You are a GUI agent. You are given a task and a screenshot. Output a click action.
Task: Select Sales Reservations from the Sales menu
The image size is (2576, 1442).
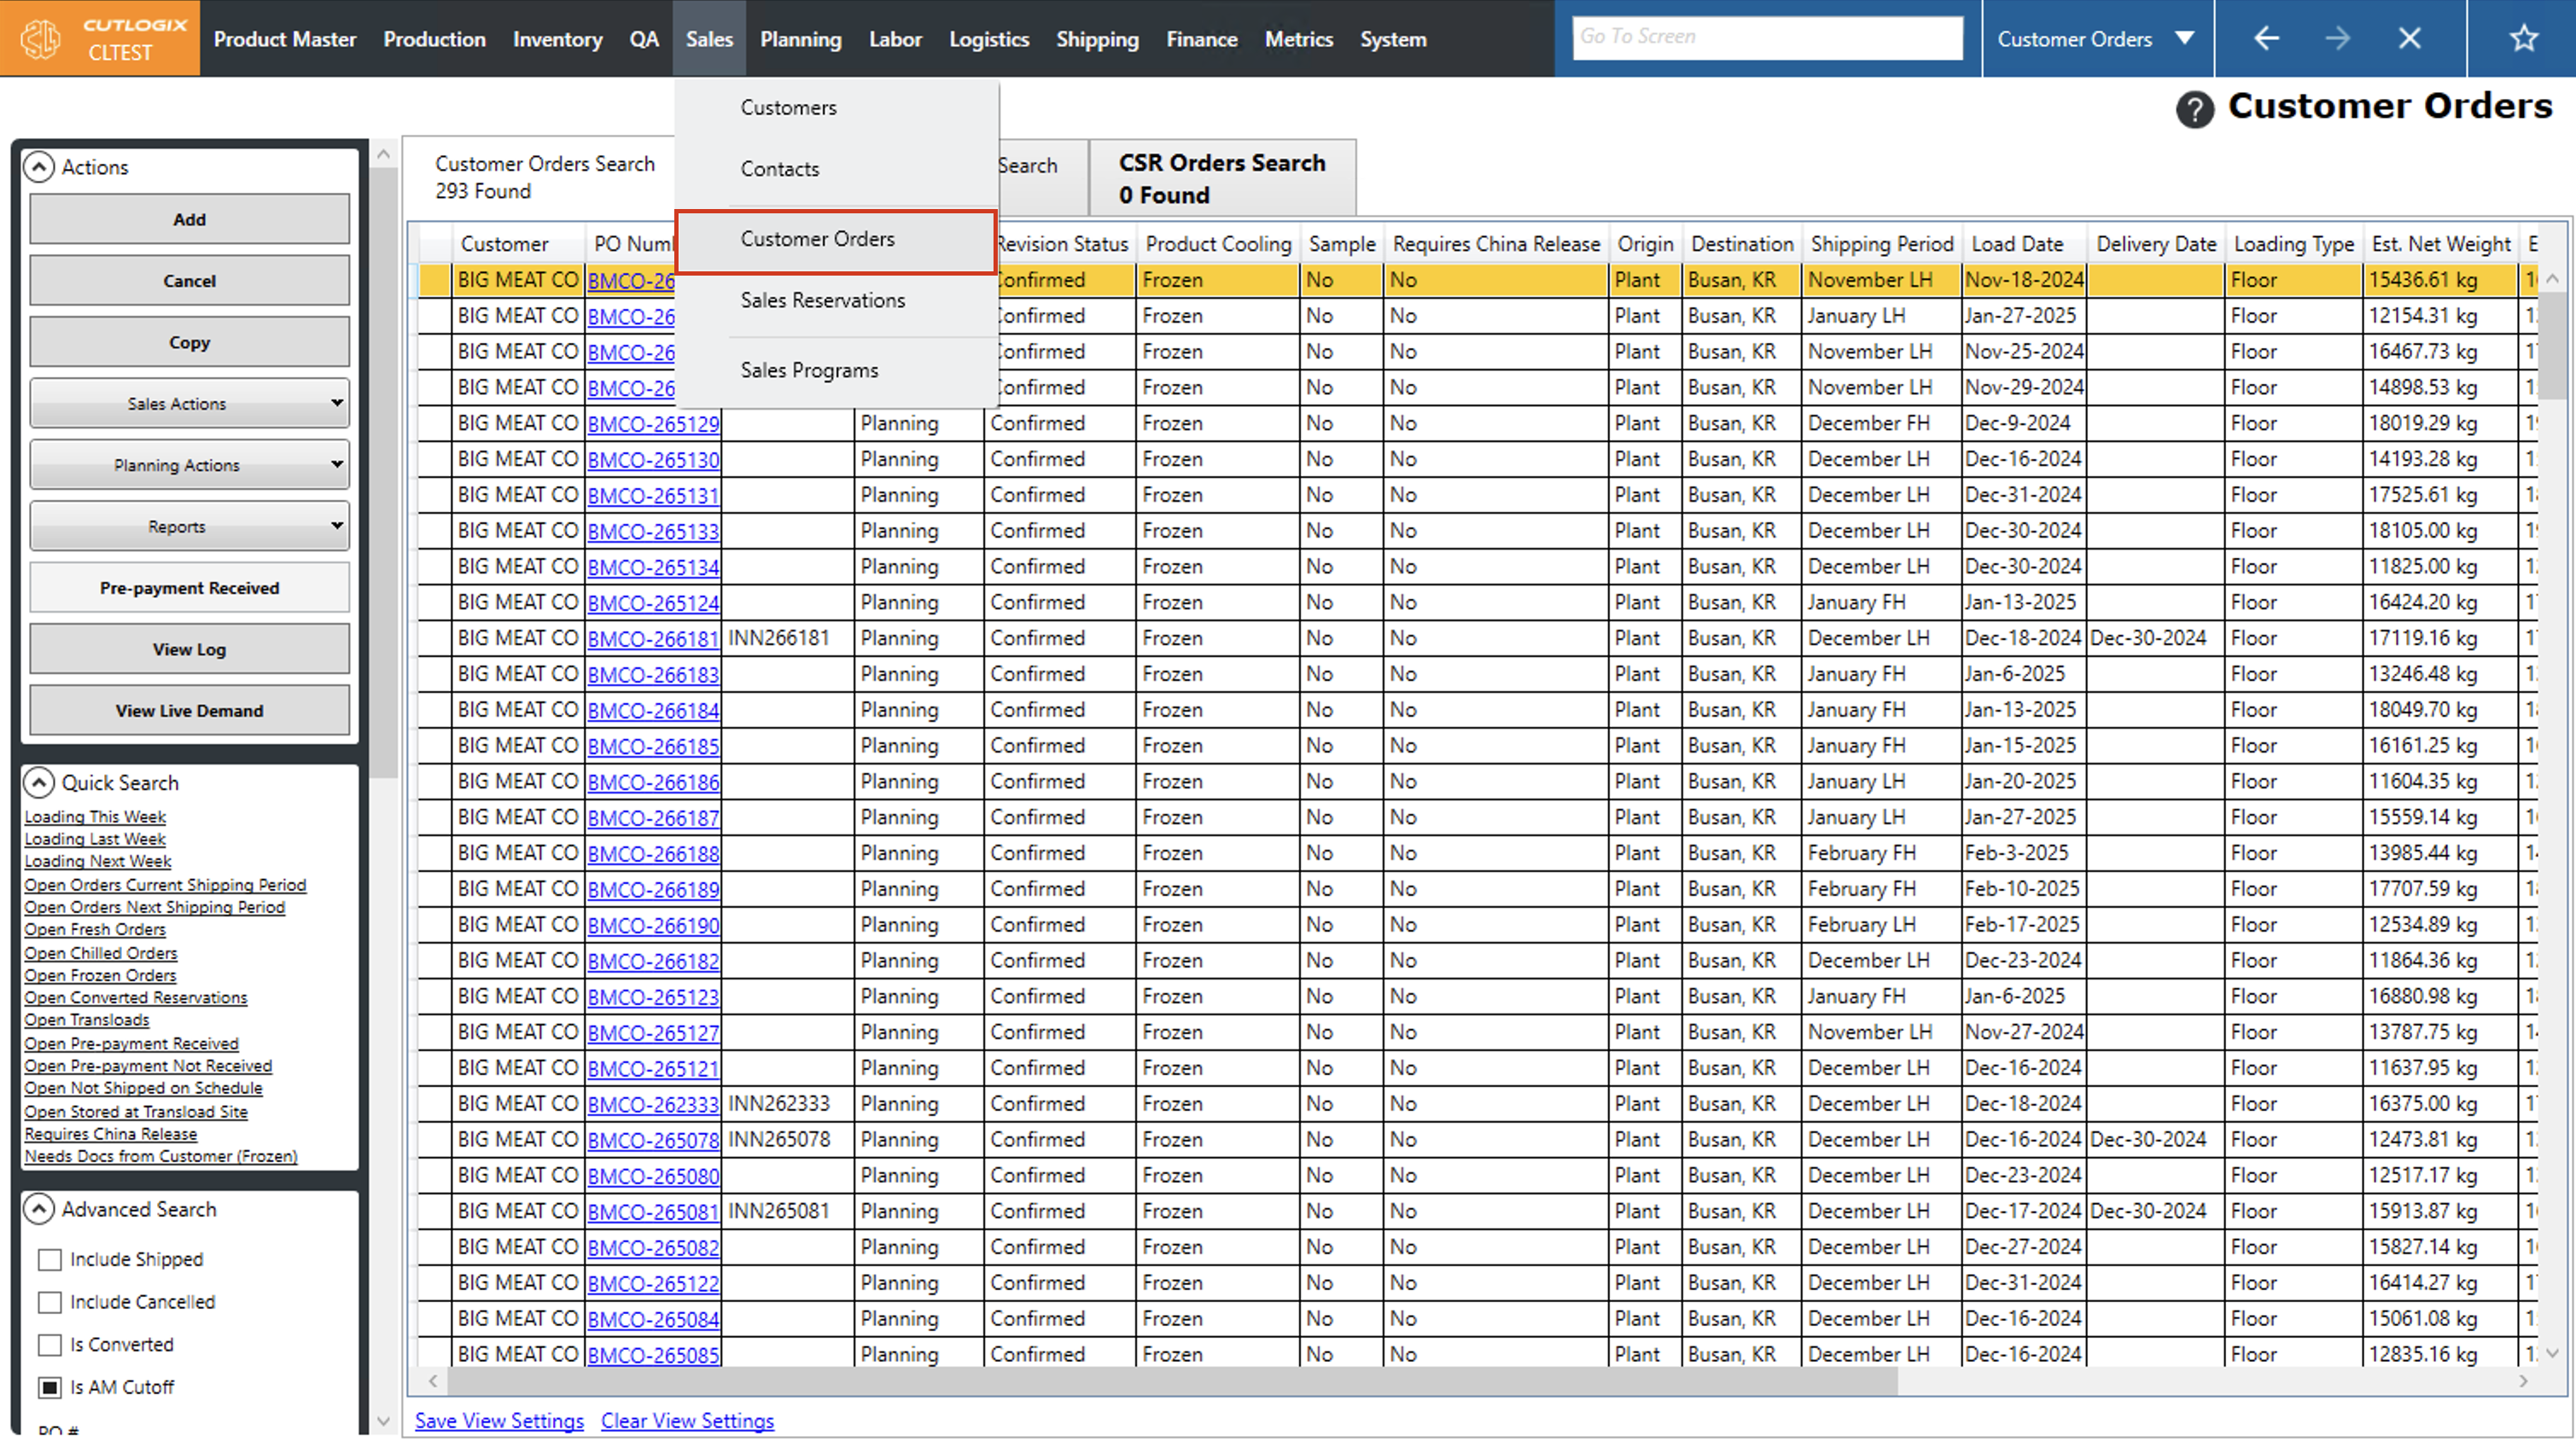click(822, 300)
